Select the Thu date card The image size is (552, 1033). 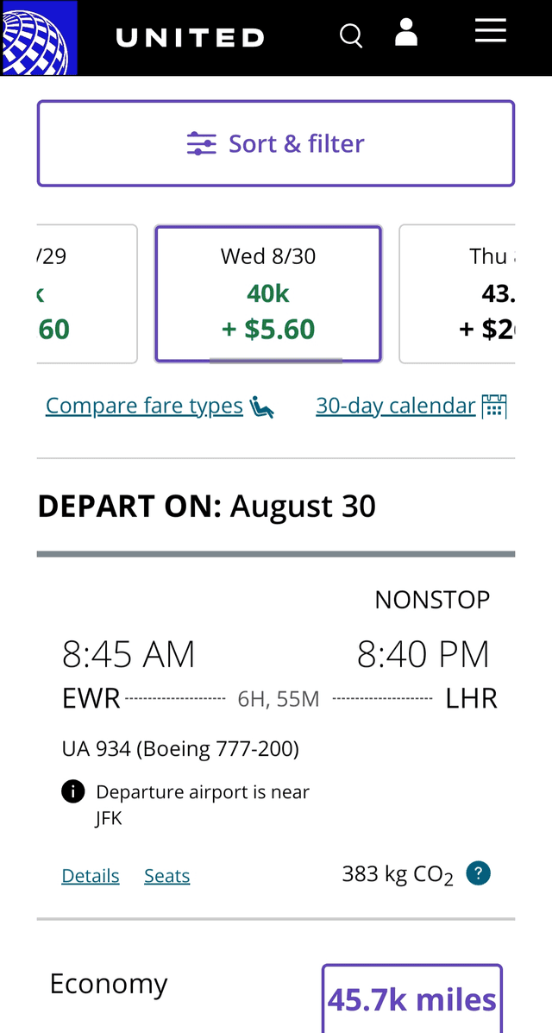458,293
